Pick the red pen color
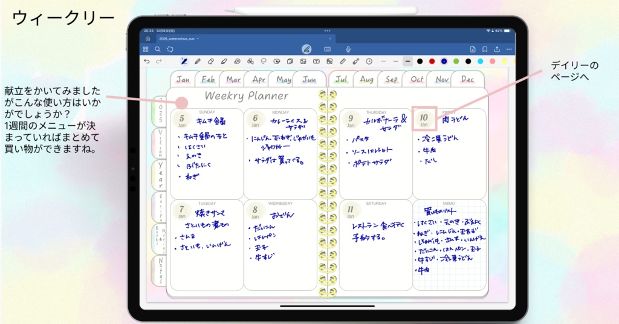This screenshot has height=324, width=619. pyautogui.click(x=432, y=62)
